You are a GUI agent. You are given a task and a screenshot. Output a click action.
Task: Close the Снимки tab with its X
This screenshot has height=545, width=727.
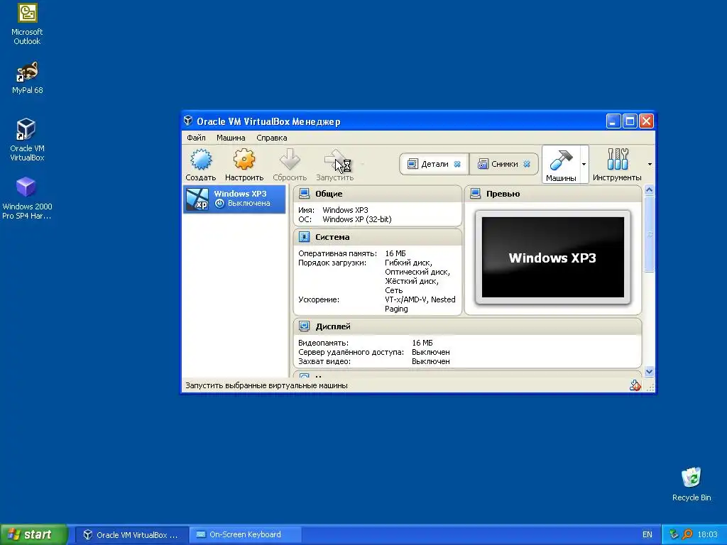527,164
